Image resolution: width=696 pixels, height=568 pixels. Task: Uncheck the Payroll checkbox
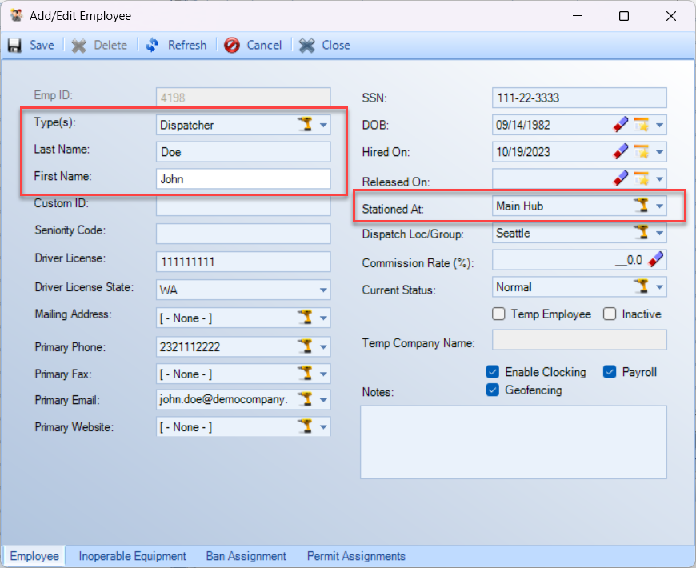(610, 372)
